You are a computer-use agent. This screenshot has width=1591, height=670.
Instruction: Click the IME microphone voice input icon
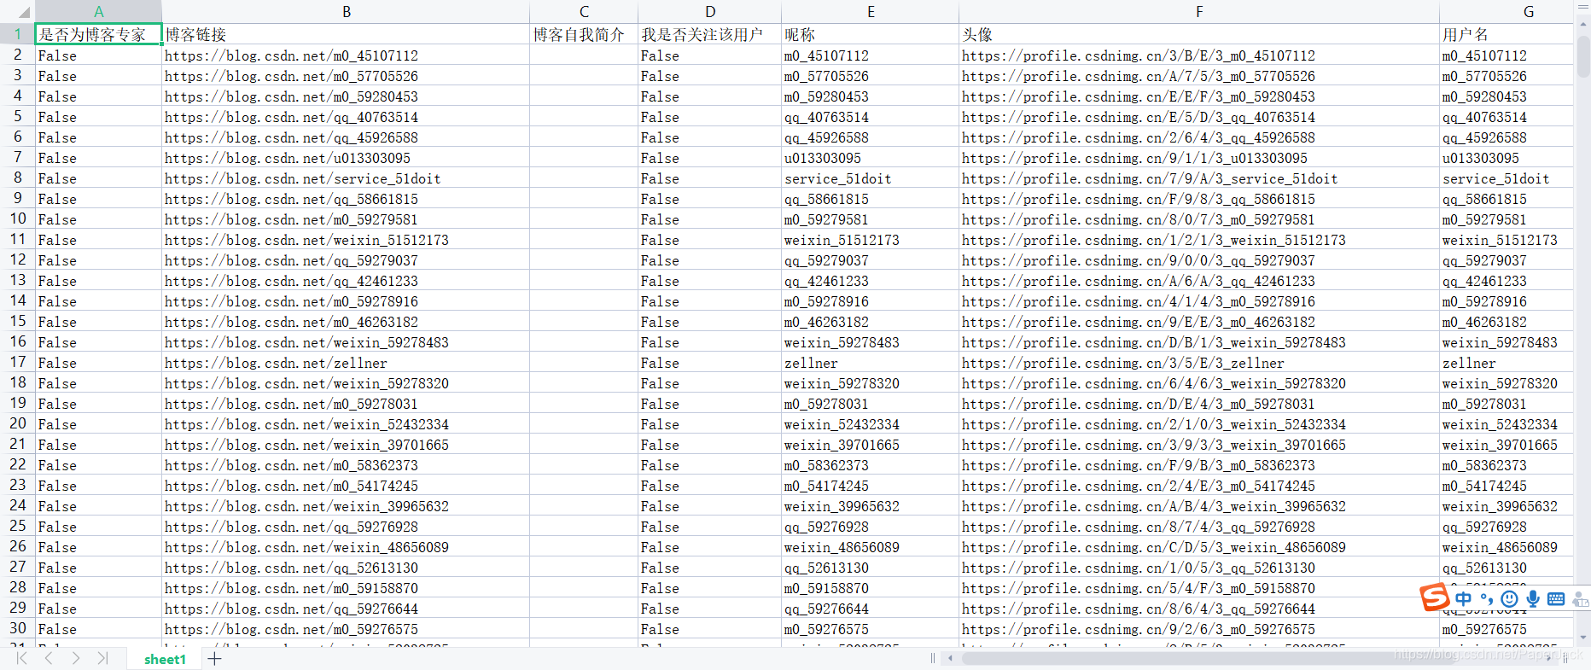point(1533,599)
